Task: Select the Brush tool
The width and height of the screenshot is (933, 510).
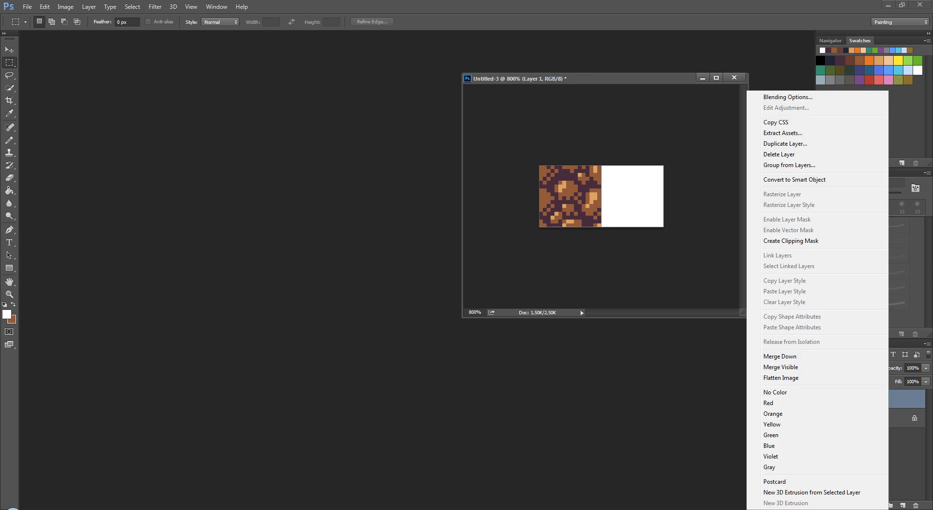Action: [9, 140]
